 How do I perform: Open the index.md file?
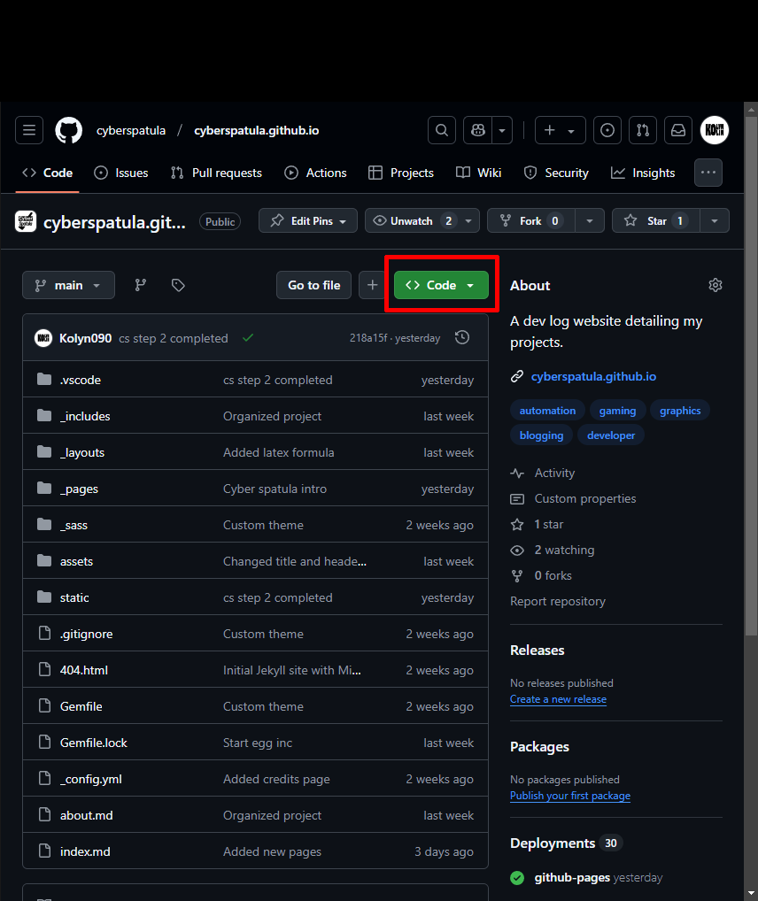(85, 851)
